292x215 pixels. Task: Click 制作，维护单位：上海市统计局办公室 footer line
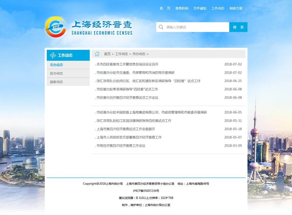(x=146, y=205)
